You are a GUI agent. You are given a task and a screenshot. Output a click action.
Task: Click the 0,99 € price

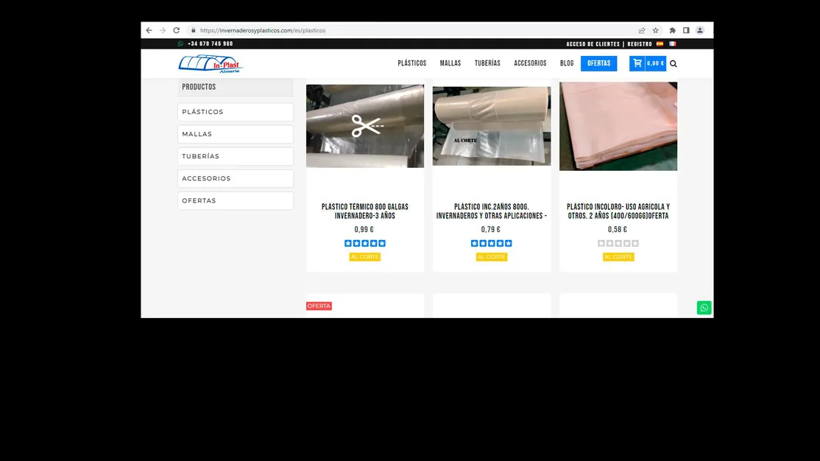coord(364,230)
